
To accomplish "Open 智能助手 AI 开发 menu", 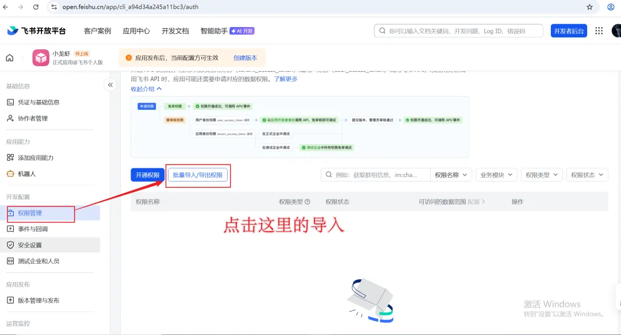I will click(227, 31).
